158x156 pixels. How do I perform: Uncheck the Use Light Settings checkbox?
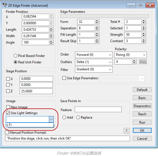point(8,113)
